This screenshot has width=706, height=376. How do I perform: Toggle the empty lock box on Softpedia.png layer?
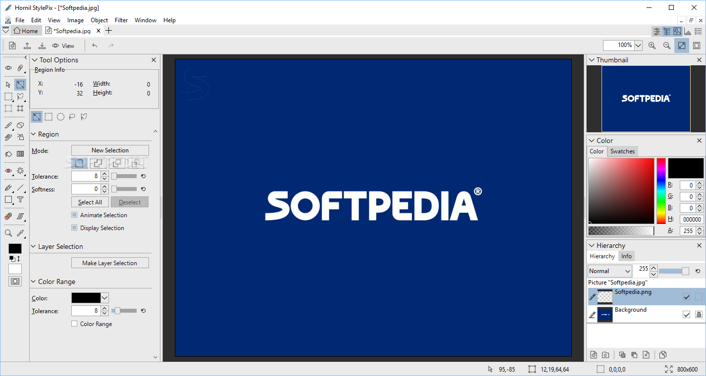click(x=699, y=297)
